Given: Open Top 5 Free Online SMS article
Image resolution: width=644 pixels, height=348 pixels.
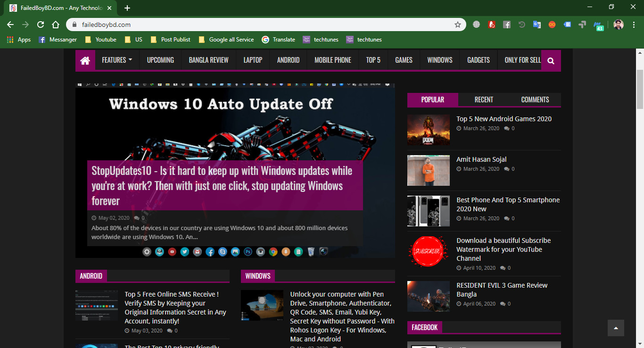Looking at the screenshot, I should (175, 307).
